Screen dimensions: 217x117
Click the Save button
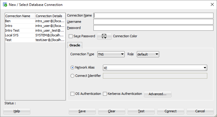point(82,111)
